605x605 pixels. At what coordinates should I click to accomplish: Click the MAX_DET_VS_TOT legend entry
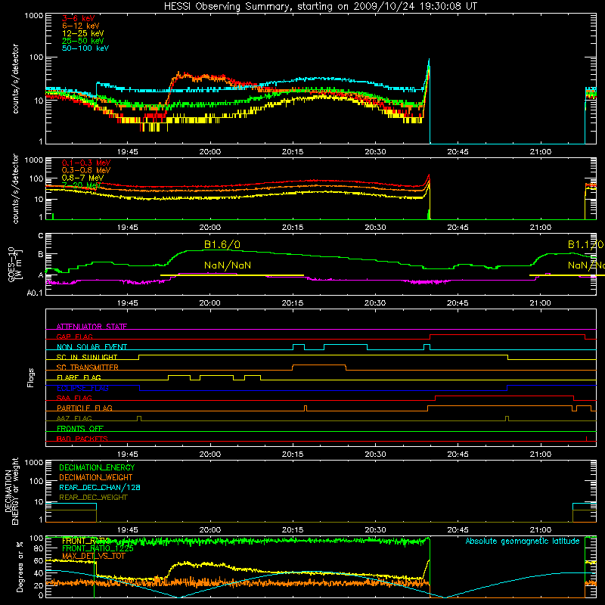point(93,556)
